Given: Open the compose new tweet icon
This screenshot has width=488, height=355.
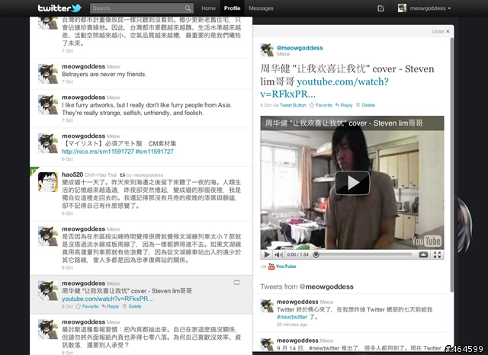Looking at the screenshot, I should click(x=380, y=8).
